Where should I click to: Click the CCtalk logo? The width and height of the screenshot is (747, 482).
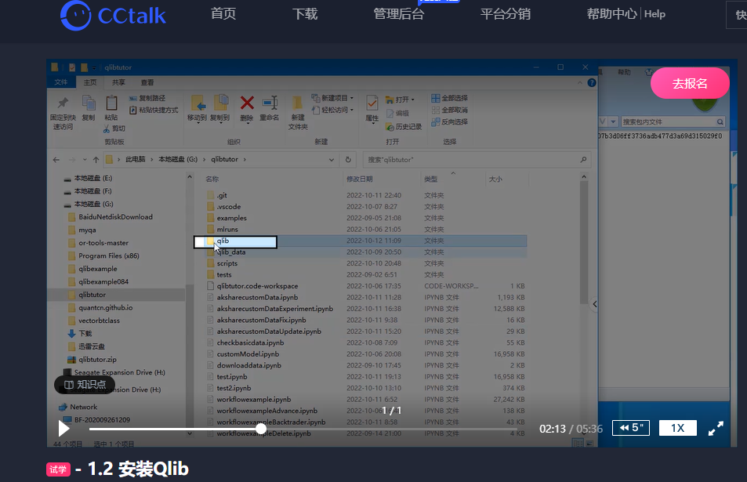click(x=114, y=16)
